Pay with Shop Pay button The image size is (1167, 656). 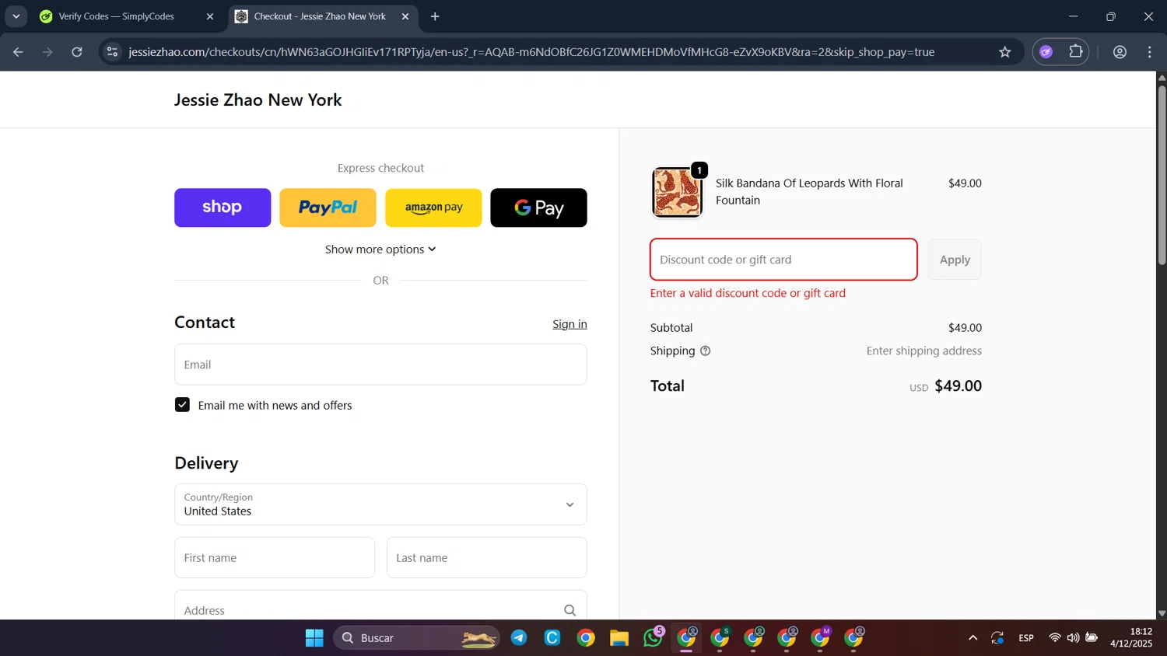[x=223, y=208]
